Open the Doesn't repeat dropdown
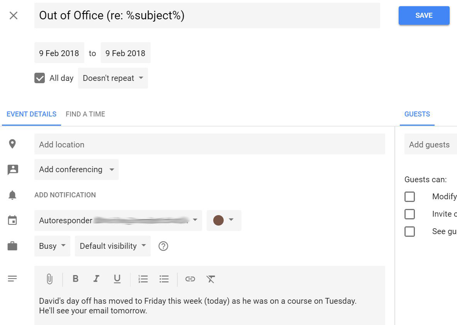 pyautogui.click(x=113, y=78)
